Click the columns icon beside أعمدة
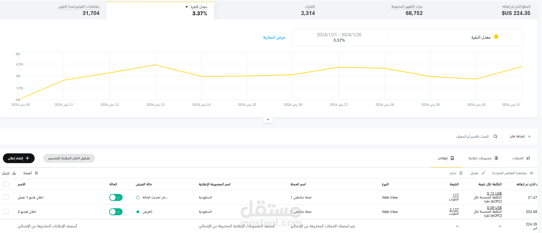The height and width of the screenshot is (233, 542). pos(36,173)
